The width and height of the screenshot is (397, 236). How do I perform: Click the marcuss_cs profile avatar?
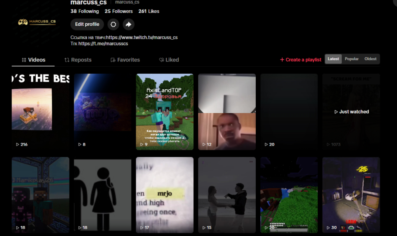[x=37, y=22]
